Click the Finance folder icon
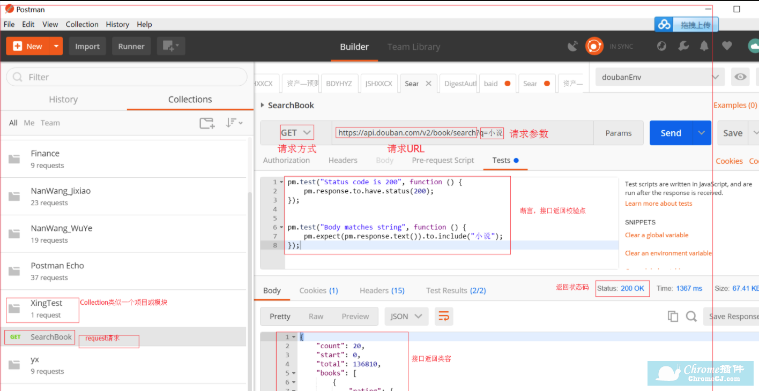The width and height of the screenshot is (759, 391). click(x=14, y=159)
